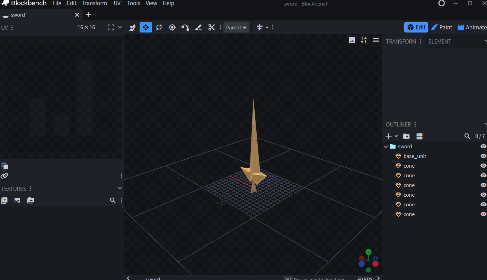Search textures with magnifier icon
This screenshot has height=280, width=487.
point(113,200)
